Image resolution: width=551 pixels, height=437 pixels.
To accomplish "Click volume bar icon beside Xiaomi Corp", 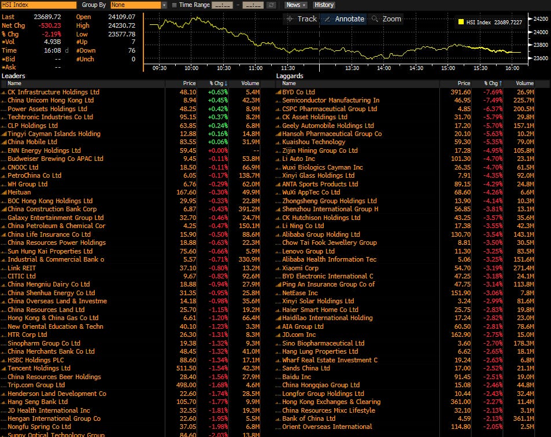I will [x=278, y=268].
